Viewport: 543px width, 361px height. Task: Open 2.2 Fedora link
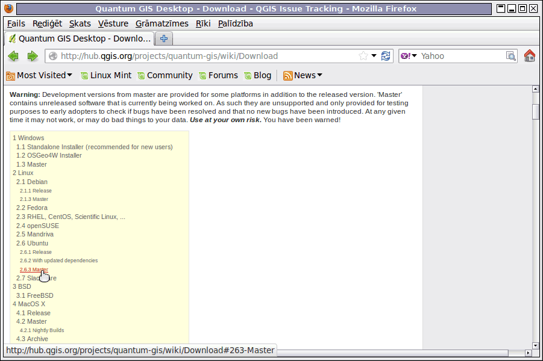click(32, 208)
